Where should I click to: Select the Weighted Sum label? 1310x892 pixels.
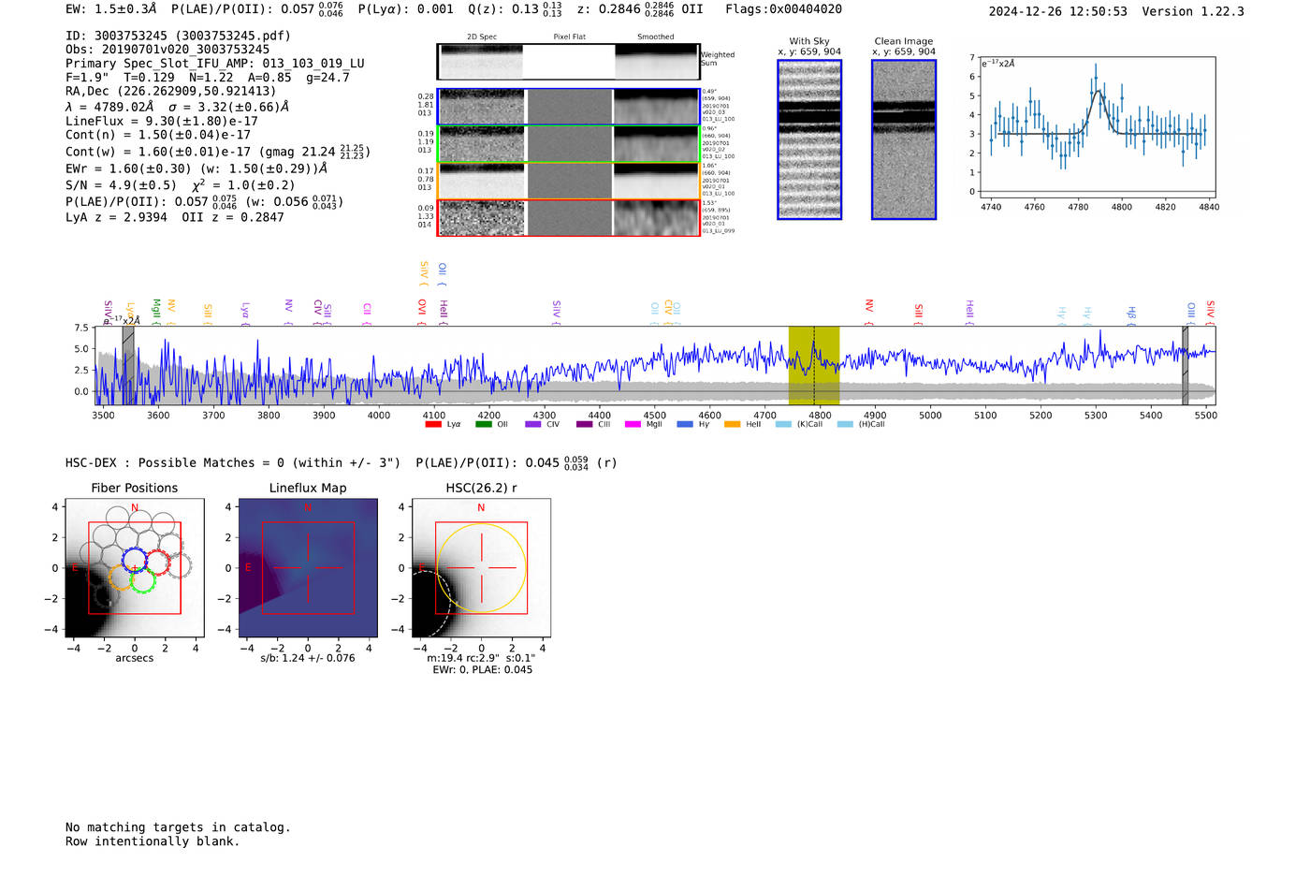(718, 59)
